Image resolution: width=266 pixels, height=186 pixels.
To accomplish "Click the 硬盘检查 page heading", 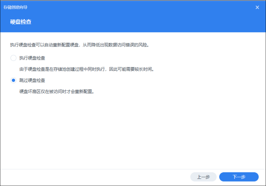I will [x=21, y=22].
